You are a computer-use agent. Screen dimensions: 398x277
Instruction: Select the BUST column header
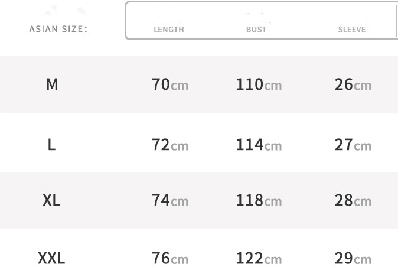256,30
